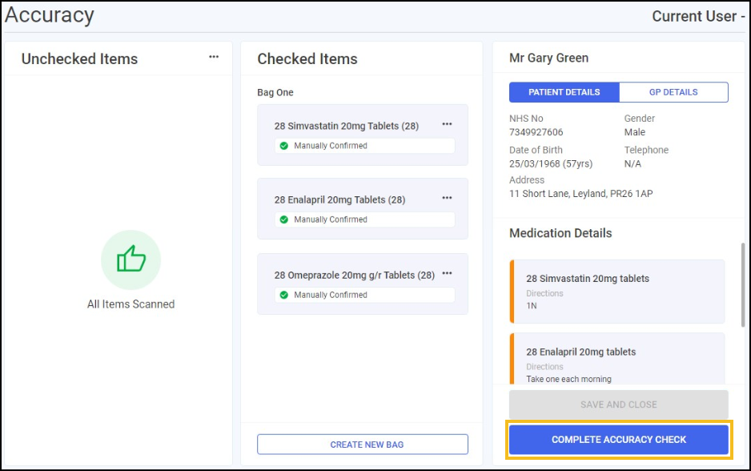Open the Unchecked Items options menu
Viewport: 751px width, 471px height.
click(214, 57)
